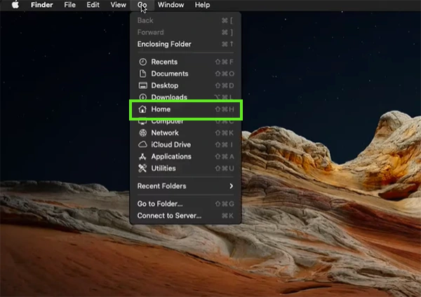This screenshot has height=297, width=421.
Task: Select Desktop in the Go menu
Action: coord(185,85)
